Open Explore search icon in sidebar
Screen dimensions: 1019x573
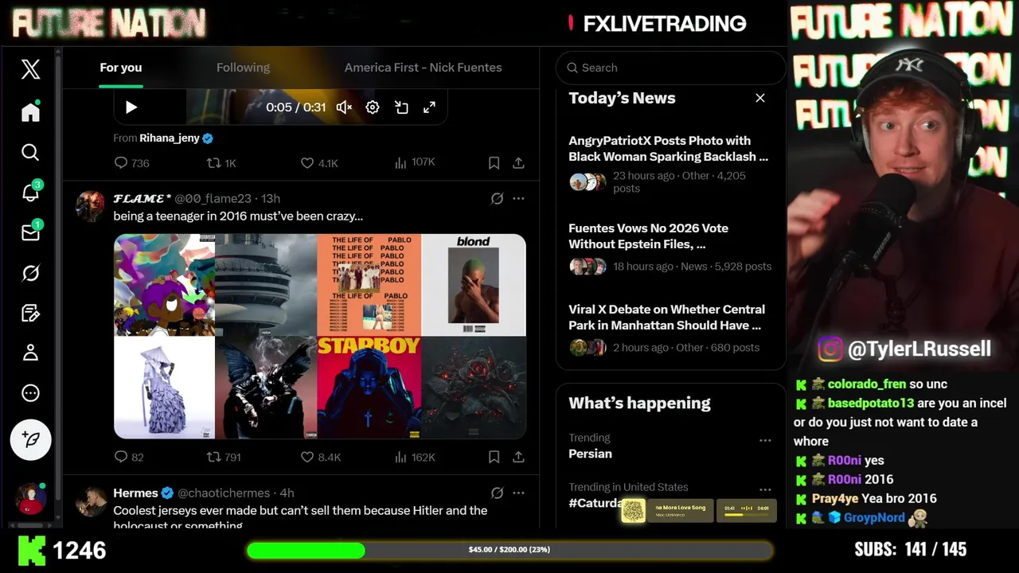click(30, 152)
